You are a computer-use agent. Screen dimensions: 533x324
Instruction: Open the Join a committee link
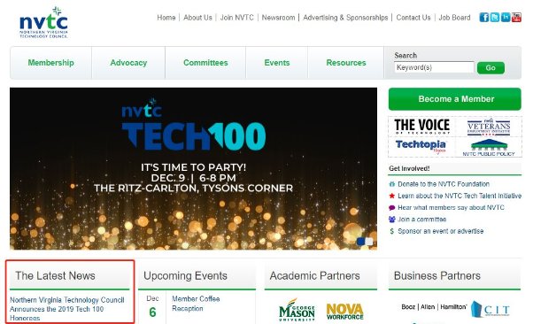click(x=421, y=220)
